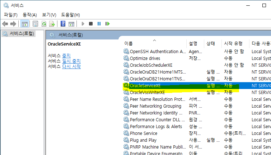Click the Export List toolbar icon
Image resolution: width=271 pixels, height=155 pixels.
coord(52,24)
